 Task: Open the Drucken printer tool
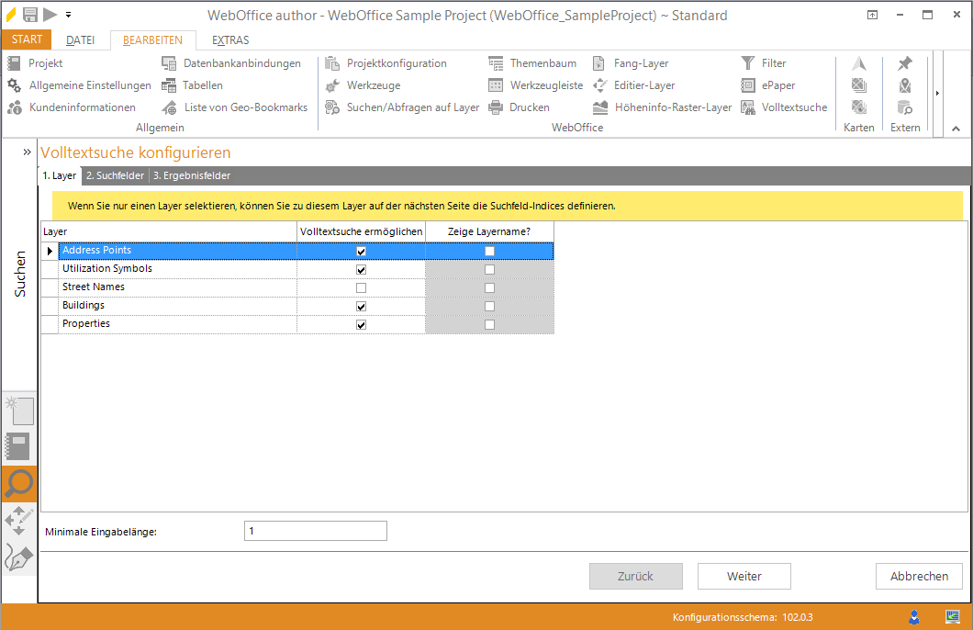tap(496, 107)
